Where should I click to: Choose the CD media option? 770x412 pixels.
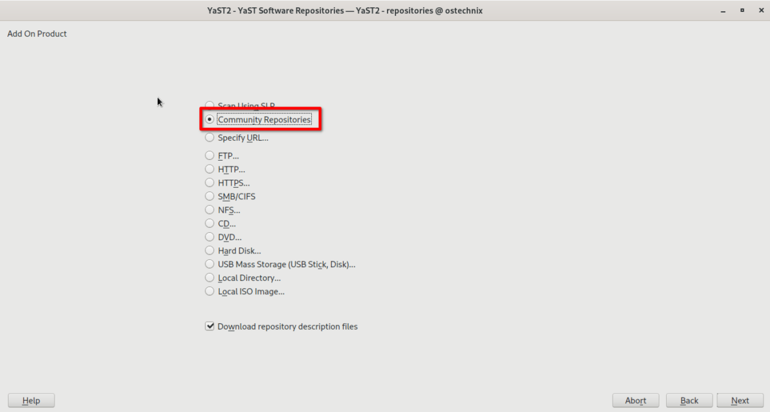click(x=210, y=224)
